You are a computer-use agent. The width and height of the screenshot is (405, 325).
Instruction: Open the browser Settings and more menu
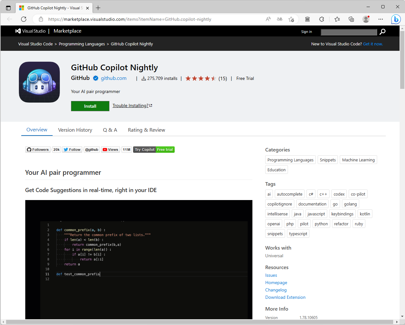tap(381, 19)
